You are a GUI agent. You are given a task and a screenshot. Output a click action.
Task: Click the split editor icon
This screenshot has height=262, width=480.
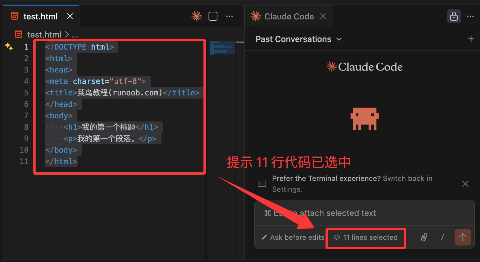click(213, 16)
